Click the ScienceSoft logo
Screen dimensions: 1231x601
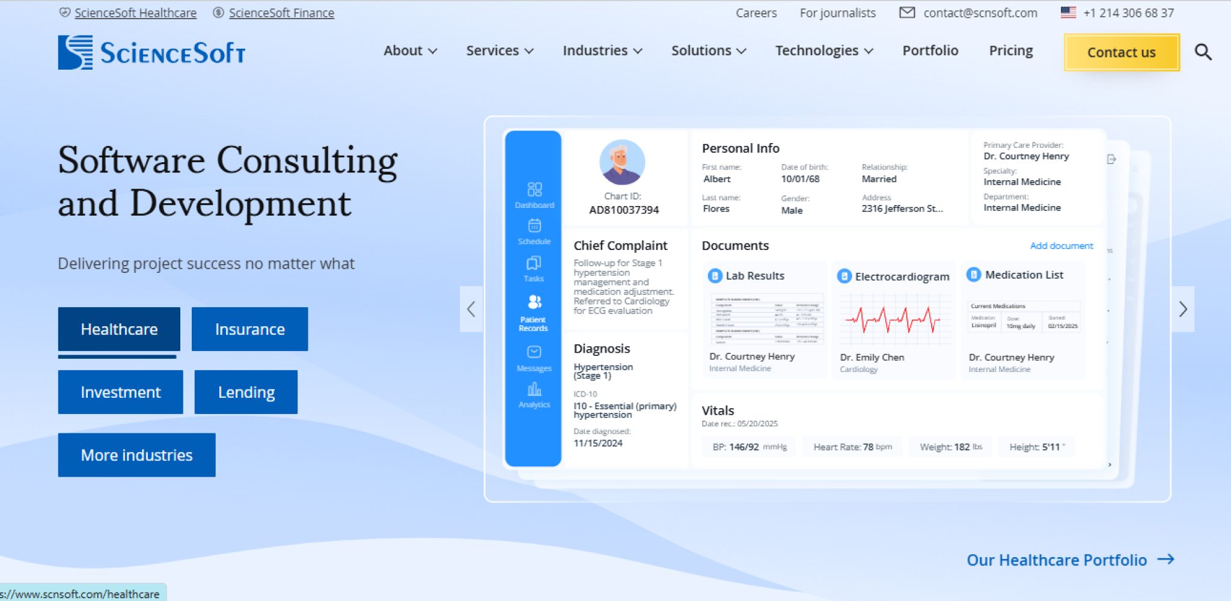pyautogui.click(x=151, y=52)
